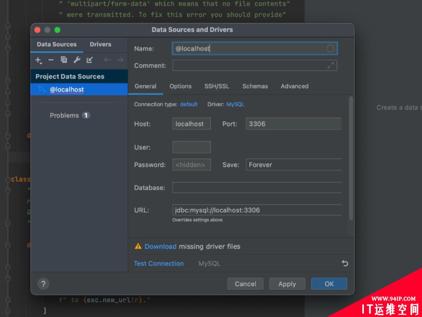Open driver settings wrench icon
422x317 pixels.
click(x=77, y=60)
